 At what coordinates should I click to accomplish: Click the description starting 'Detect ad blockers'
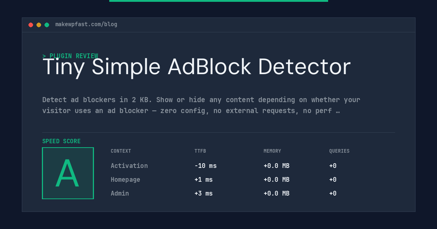[x=201, y=105]
